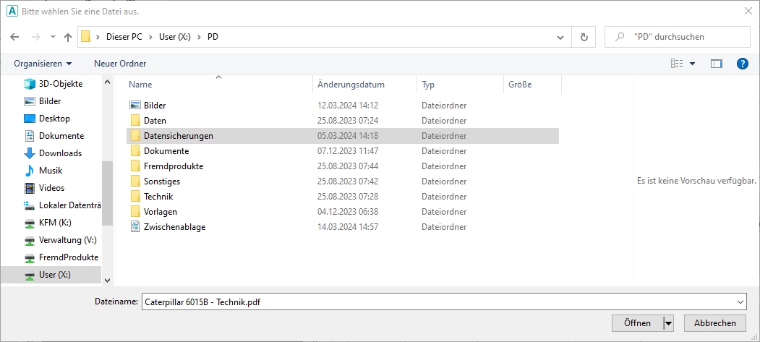Open the Organisieren menu
760x342 pixels.
[43, 64]
